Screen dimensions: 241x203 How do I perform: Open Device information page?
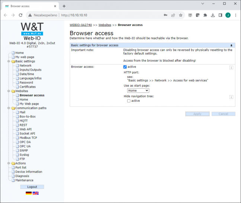[x=29, y=172]
